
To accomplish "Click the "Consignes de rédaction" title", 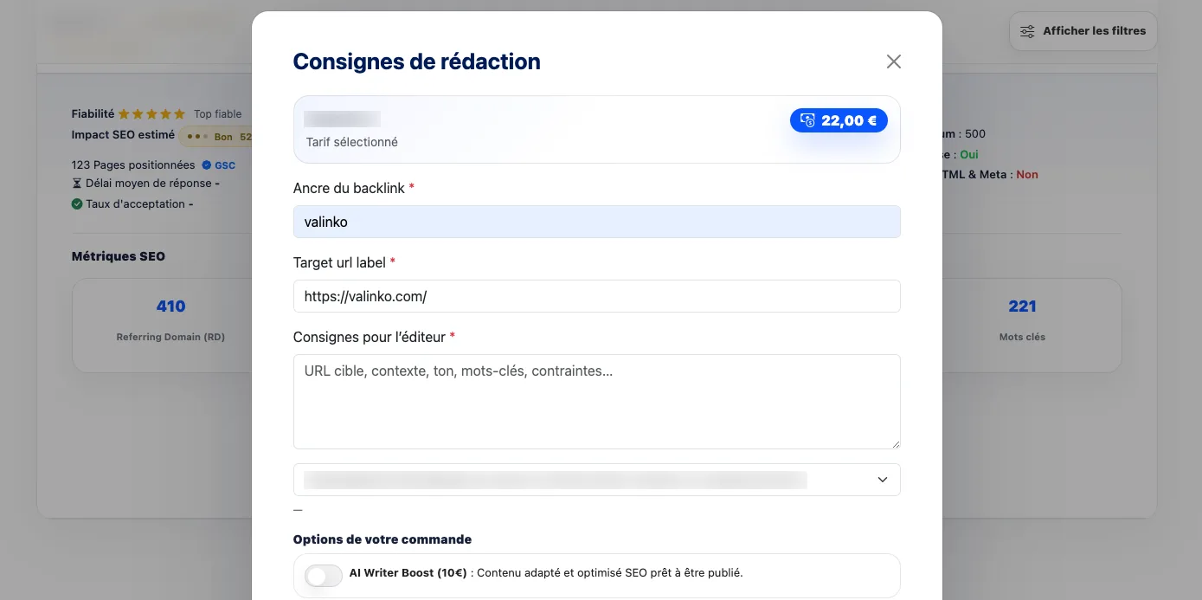I will coord(417,61).
